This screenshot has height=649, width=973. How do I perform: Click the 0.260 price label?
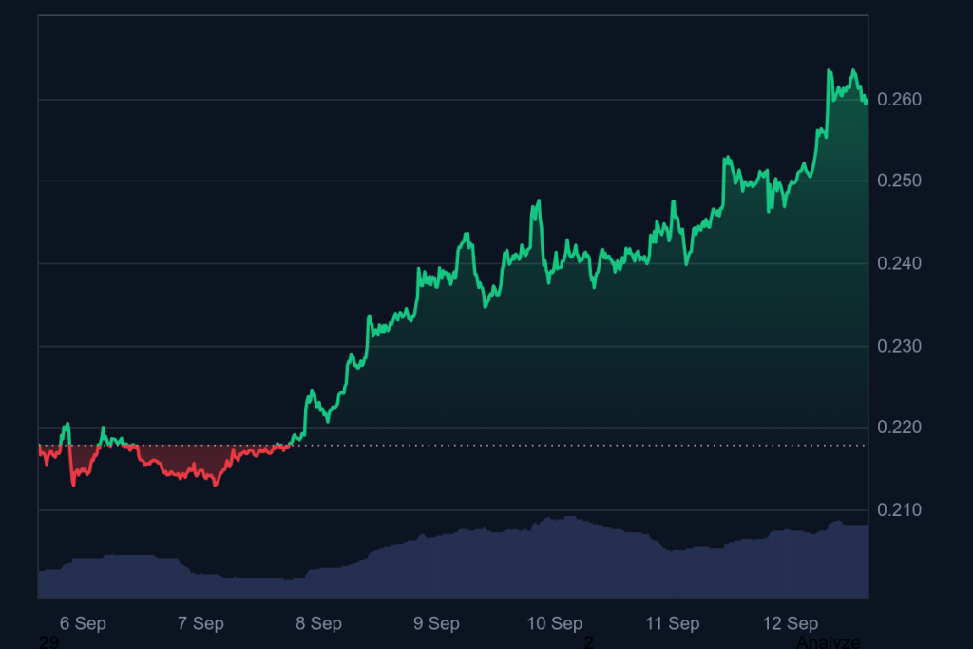(899, 100)
